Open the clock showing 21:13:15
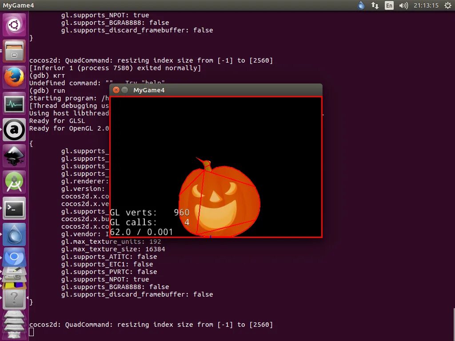455x341 pixels. tap(426, 5)
